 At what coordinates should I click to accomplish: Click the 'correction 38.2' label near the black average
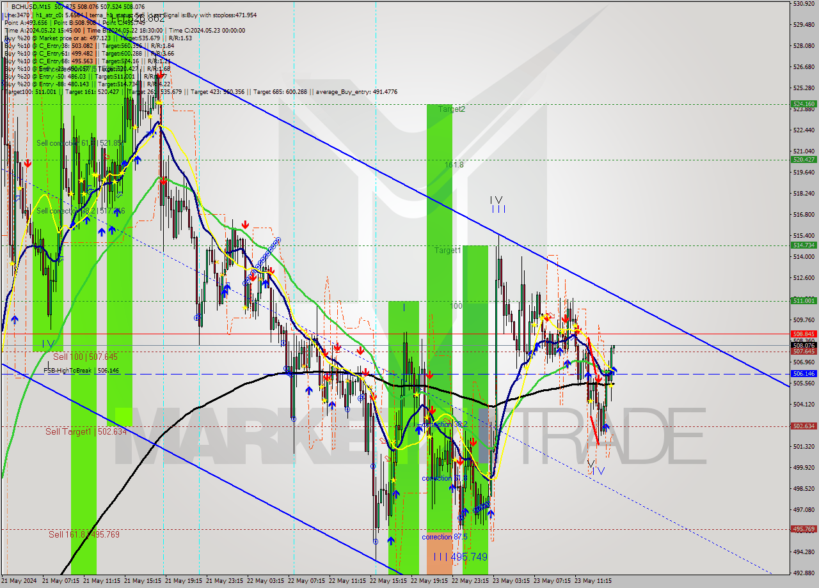coord(444,424)
